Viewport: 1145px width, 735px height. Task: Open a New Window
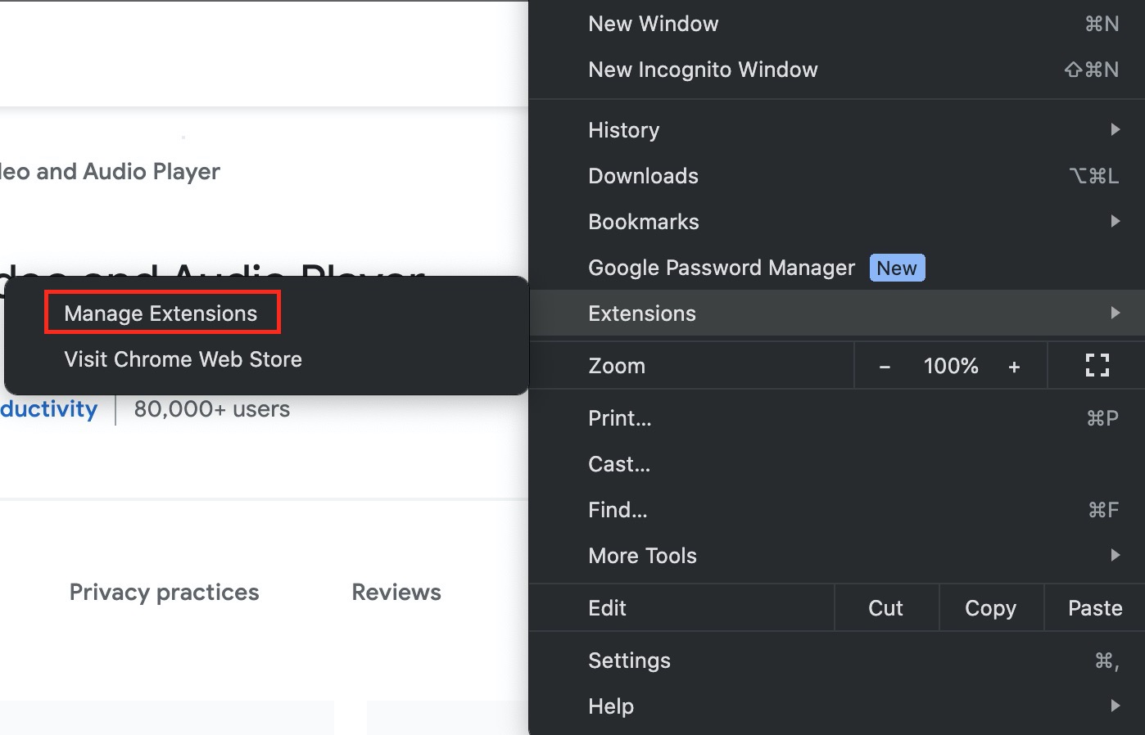point(837,24)
